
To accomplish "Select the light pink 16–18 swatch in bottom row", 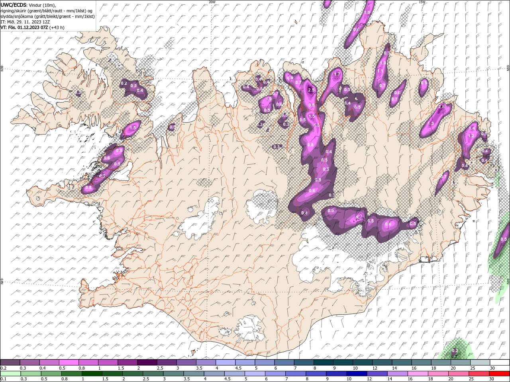I will pos(418,374).
